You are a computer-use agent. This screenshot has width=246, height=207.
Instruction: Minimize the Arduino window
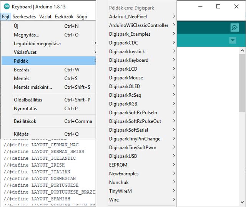point(200,7)
